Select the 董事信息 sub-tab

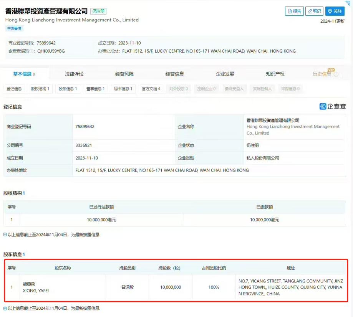pos(95,89)
